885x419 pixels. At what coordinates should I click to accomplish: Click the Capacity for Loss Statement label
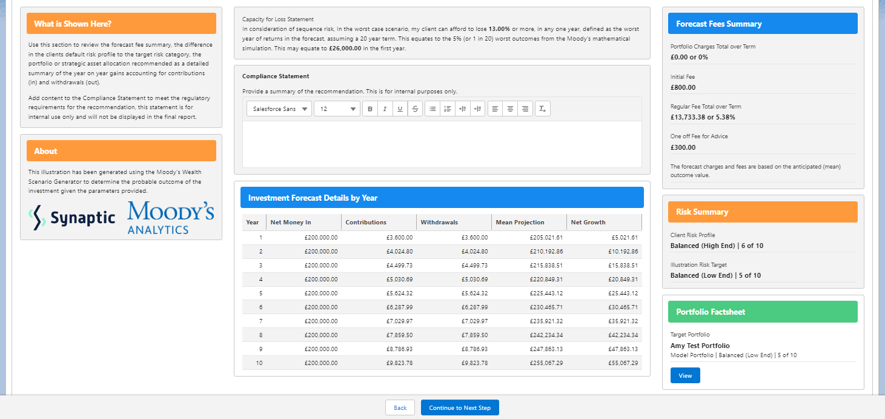pos(278,19)
